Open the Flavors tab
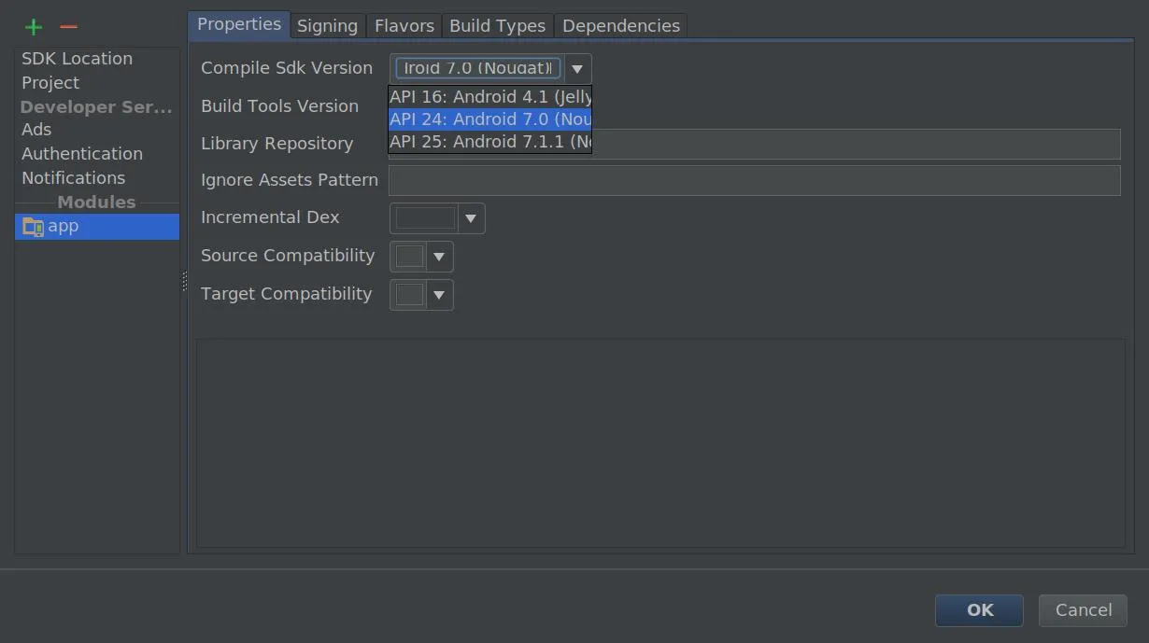This screenshot has height=643, width=1149. pos(404,26)
